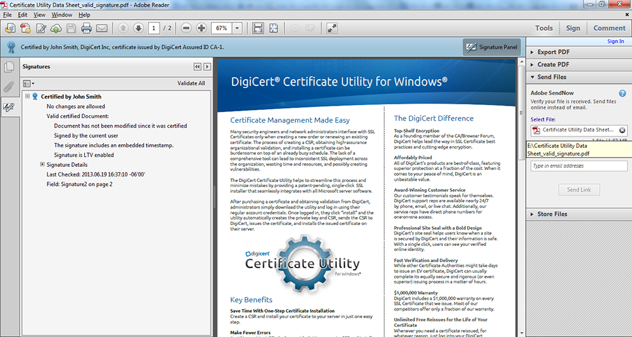Print the document using printer icon
The height and width of the screenshot is (337, 632).
(x=86, y=28)
